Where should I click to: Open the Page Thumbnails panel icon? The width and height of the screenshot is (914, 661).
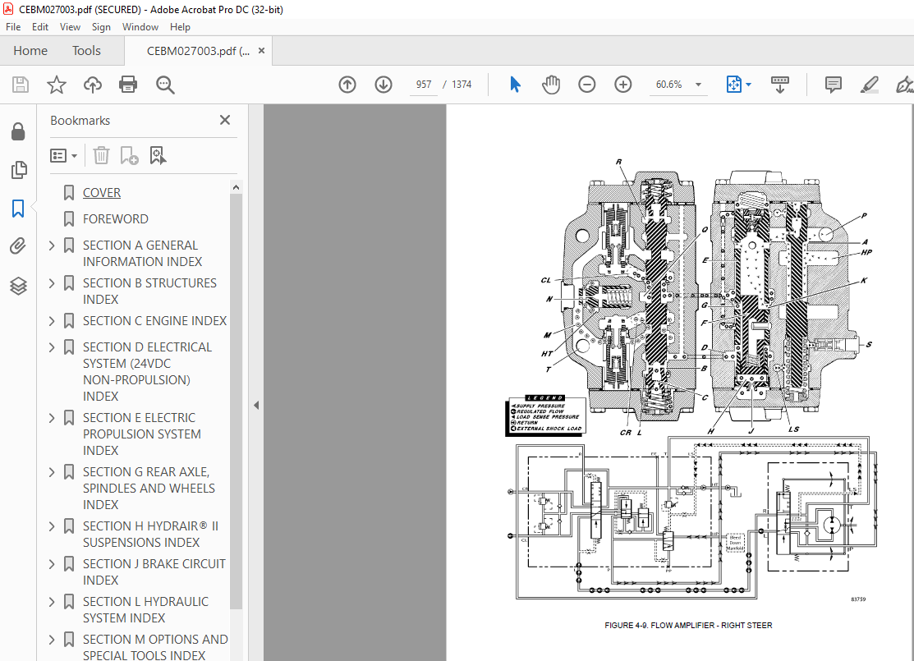pyautogui.click(x=18, y=170)
